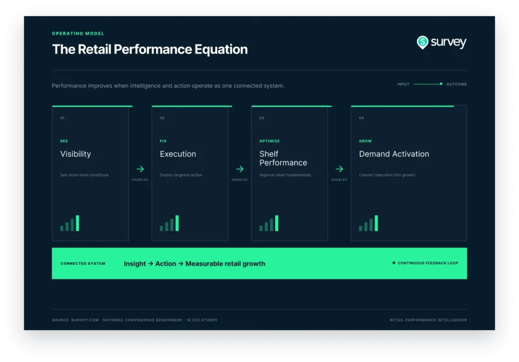Screen dimensions: 519x362
Task: Select the Visibility card title
Action: (76, 154)
